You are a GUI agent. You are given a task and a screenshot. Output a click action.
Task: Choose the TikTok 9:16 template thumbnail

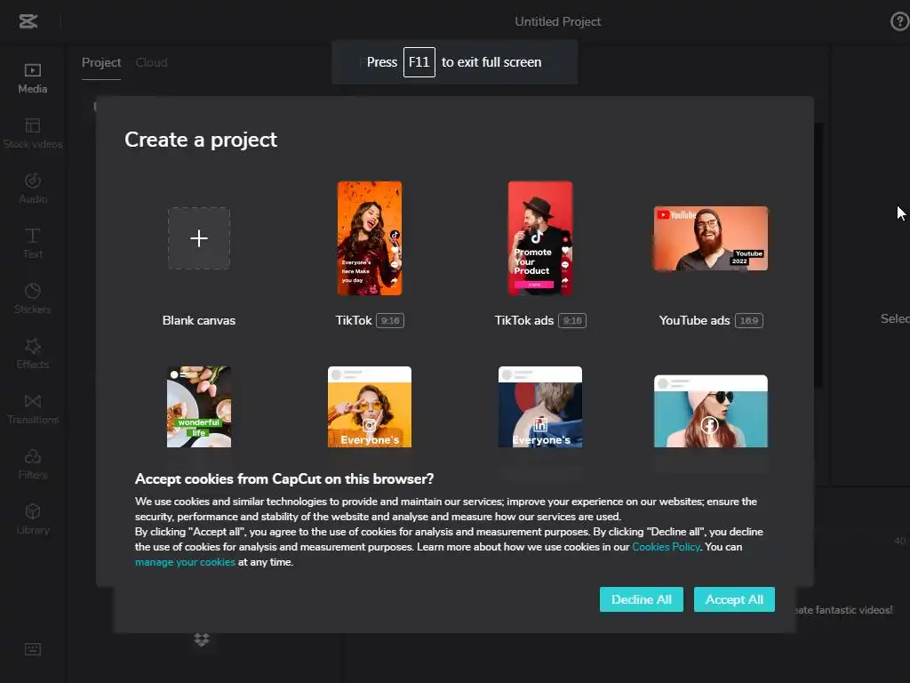[370, 238]
